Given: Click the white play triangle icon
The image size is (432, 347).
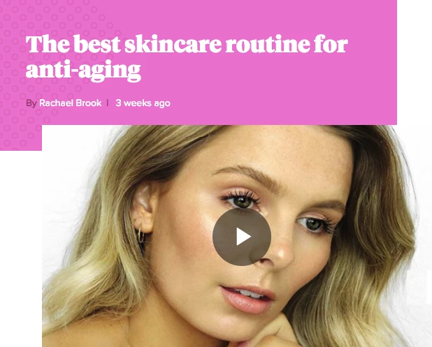Looking at the screenshot, I should coord(243,237).
